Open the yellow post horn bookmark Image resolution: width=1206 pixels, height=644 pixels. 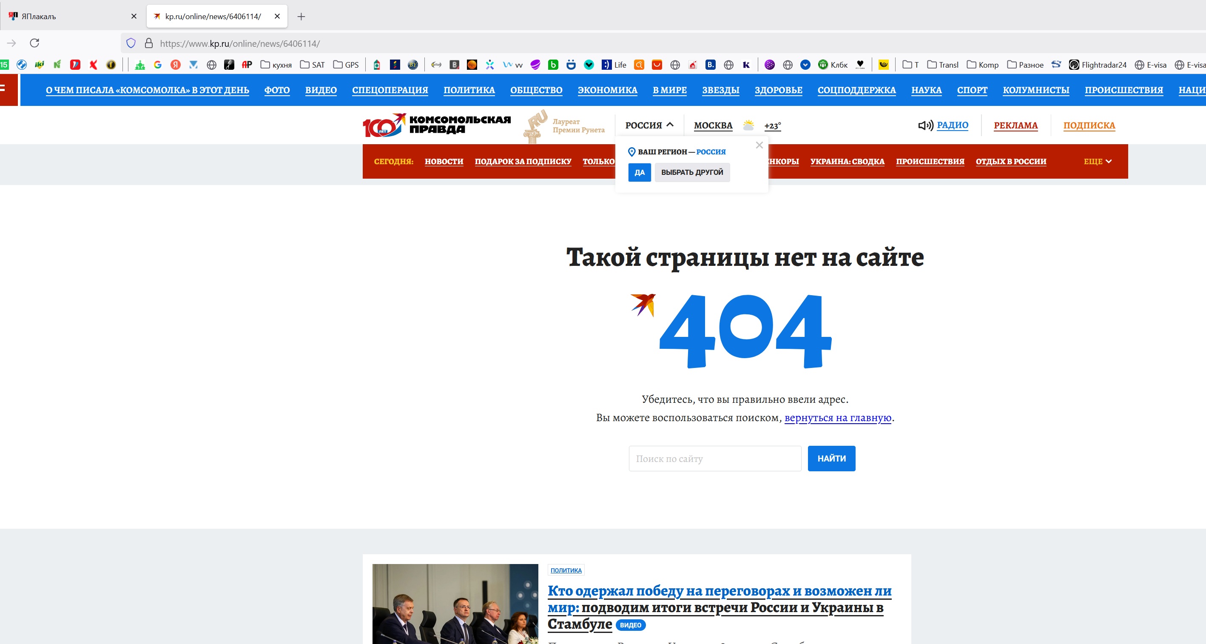[883, 65]
